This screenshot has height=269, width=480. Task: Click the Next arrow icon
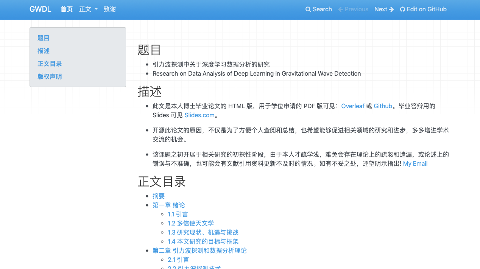[x=392, y=9]
